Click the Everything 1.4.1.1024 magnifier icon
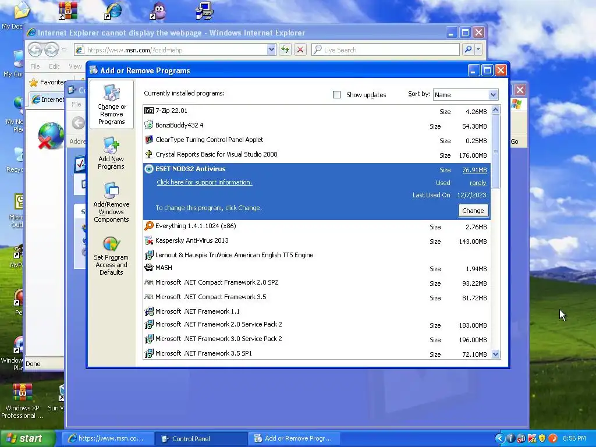The width and height of the screenshot is (596, 447). [x=149, y=226]
